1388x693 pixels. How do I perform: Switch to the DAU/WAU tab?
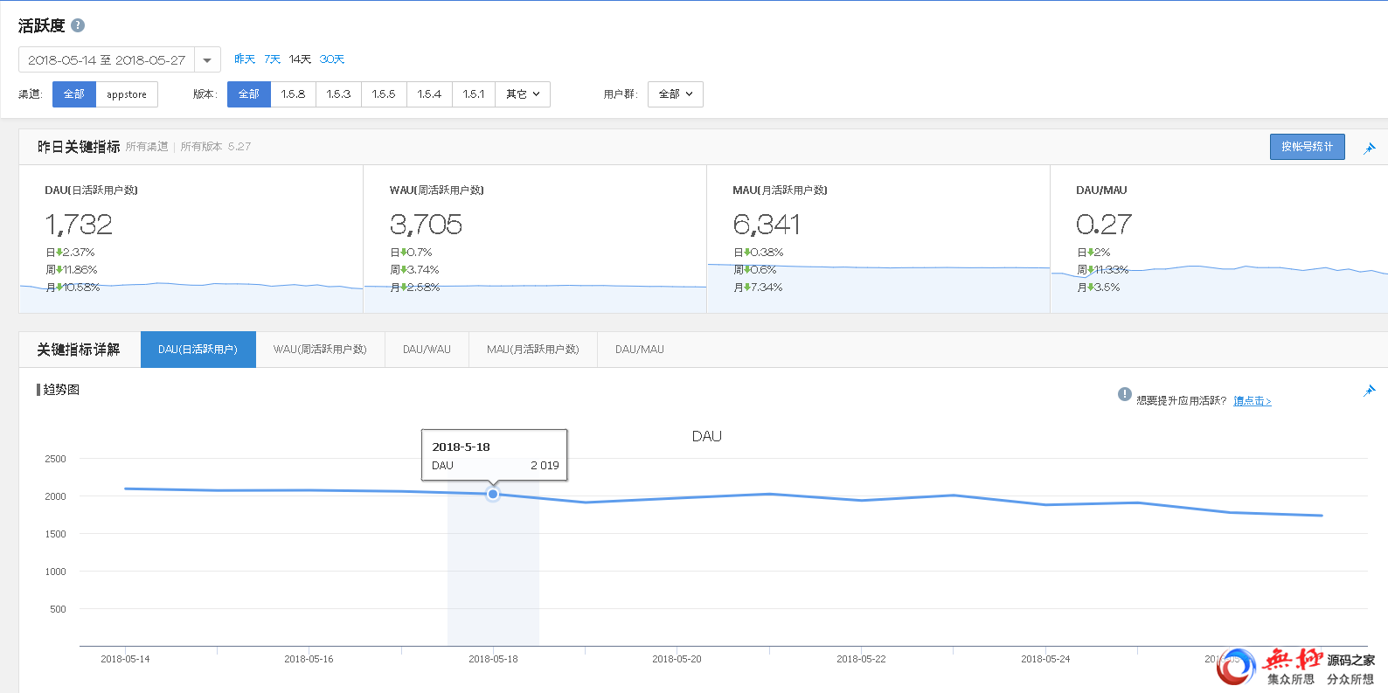[427, 350]
